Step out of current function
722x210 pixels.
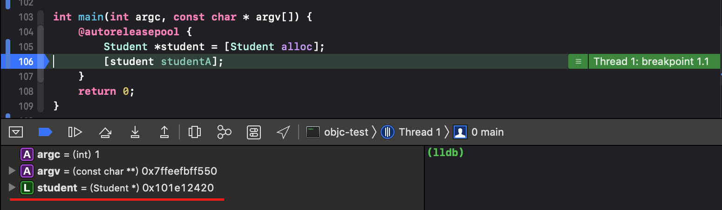(x=164, y=132)
